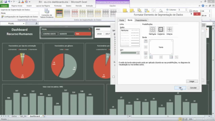This screenshot has width=215, height=121.
Task: Click the Align objects icon in ribbon
Action: (x=146, y=11)
